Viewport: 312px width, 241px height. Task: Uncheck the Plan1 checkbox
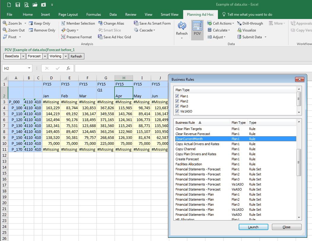click(x=177, y=96)
